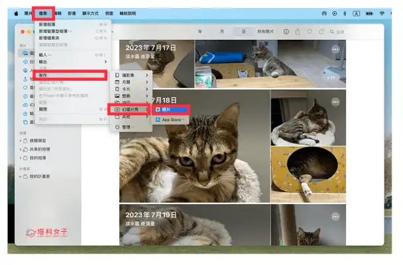Expand the 共享的相簿 group

click(x=21, y=149)
